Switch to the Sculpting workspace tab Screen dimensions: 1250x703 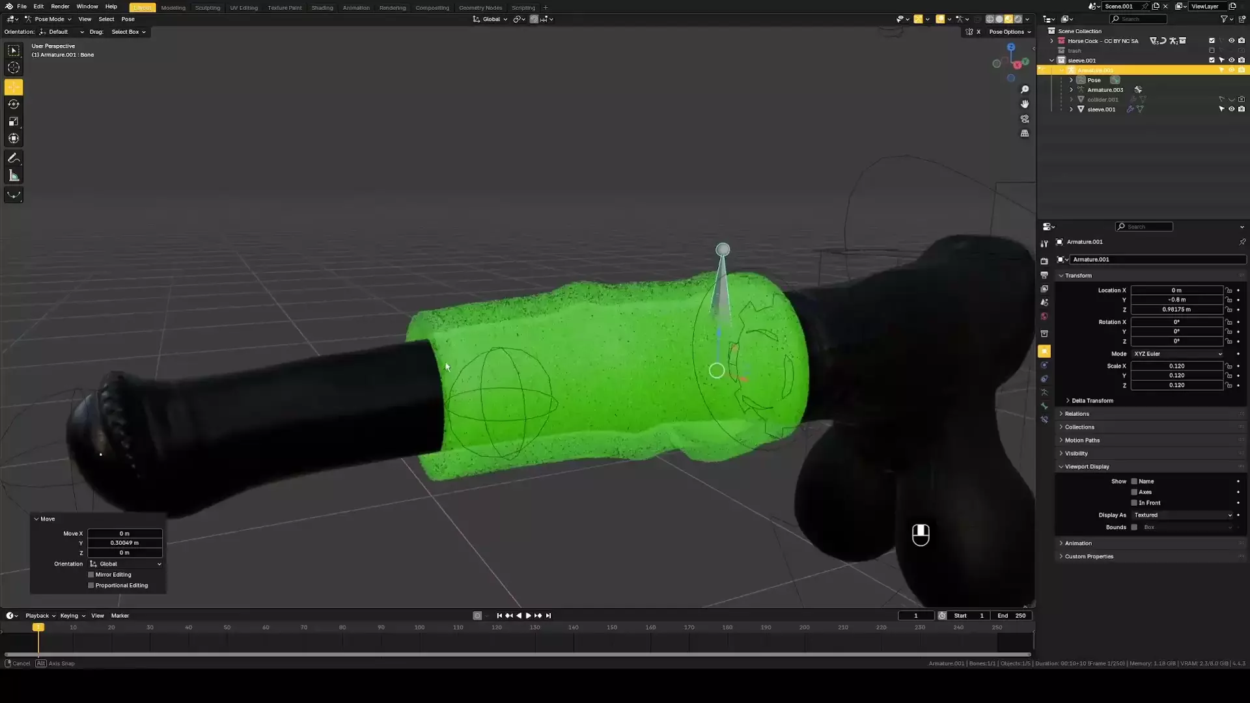(x=208, y=8)
